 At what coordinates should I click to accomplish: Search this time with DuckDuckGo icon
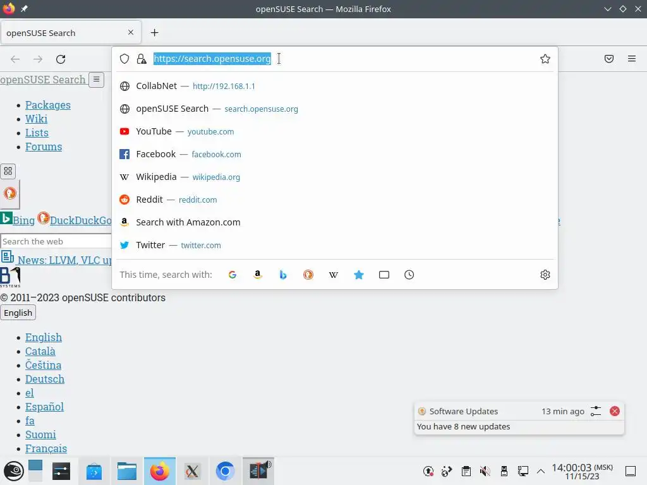pyautogui.click(x=308, y=275)
